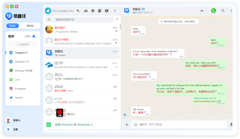Click the 易翻译 contact avatar in chat header
Screen dimensions: 240x139
(127, 11)
